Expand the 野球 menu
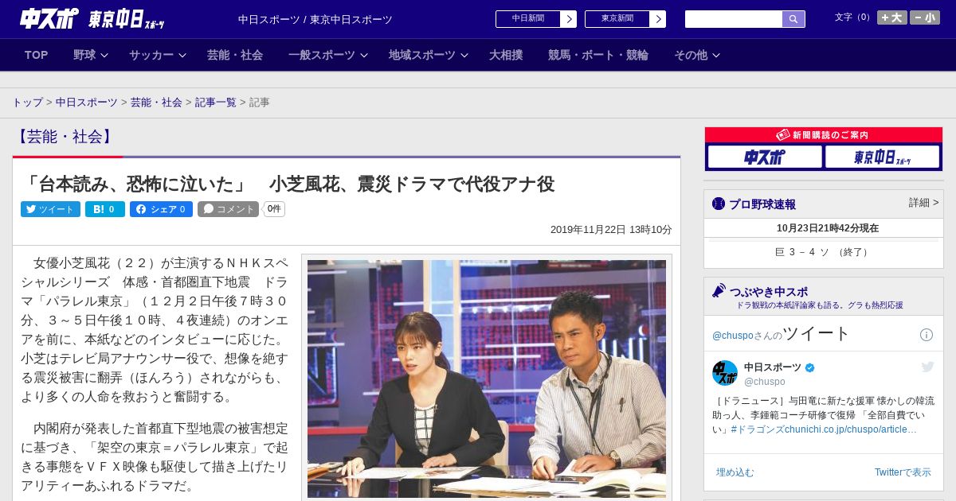The image size is (956, 501). [91, 55]
